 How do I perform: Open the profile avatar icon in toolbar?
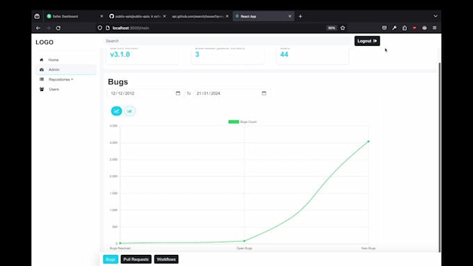pyautogui.click(x=424, y=28)
